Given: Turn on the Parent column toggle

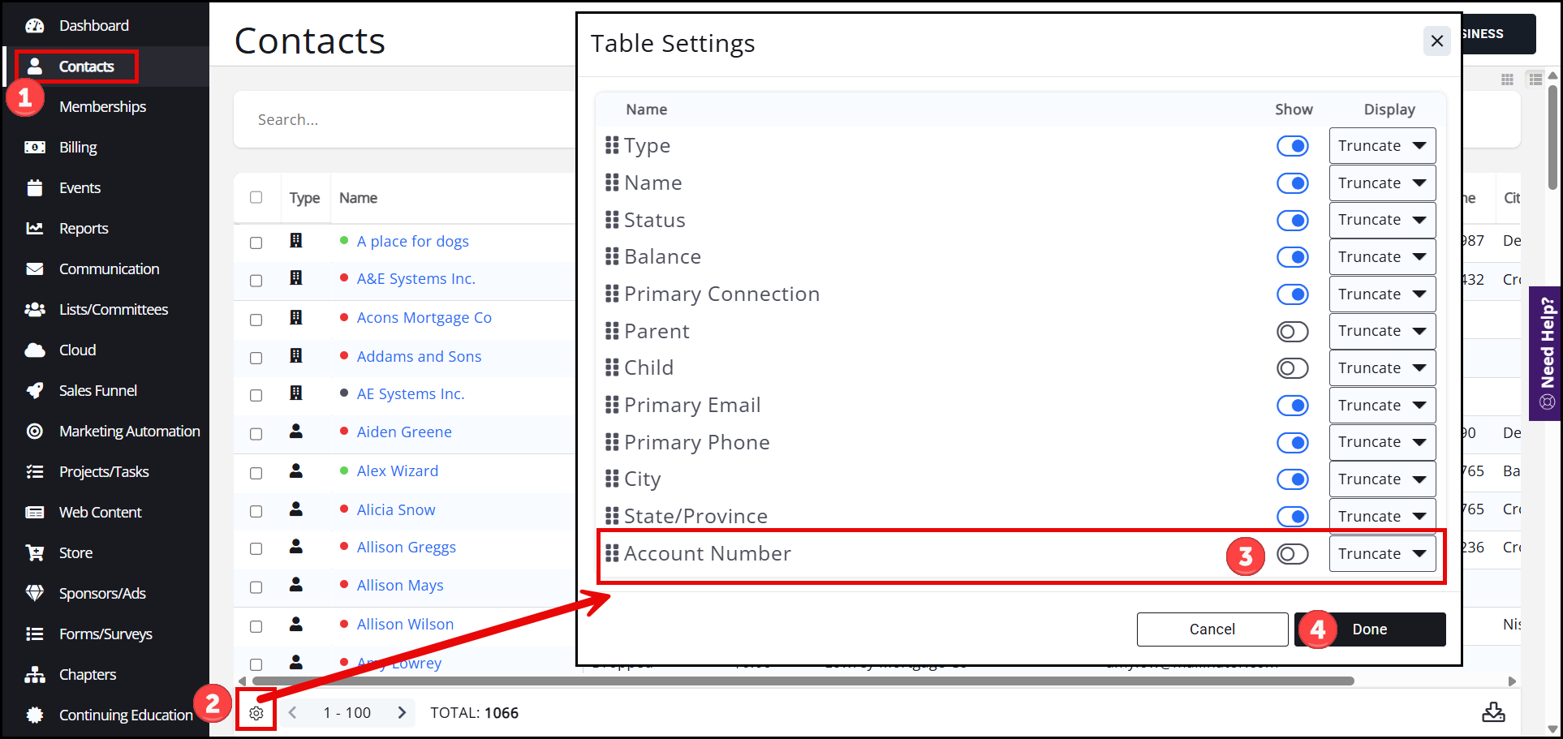Looking at the screenshot, I should (1292, 331).
